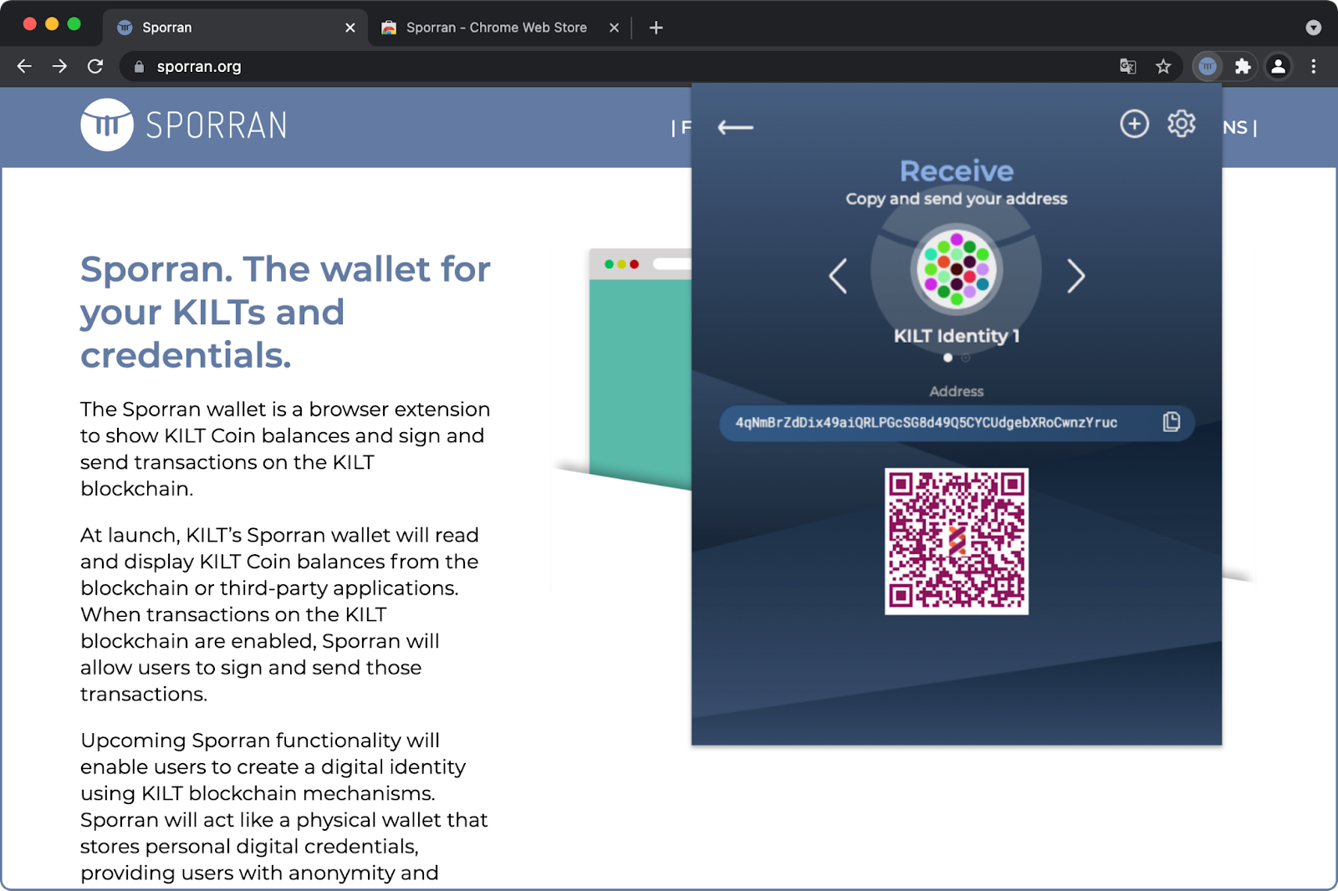Go back using the Sporran popup arrow

tap(736, 127)
